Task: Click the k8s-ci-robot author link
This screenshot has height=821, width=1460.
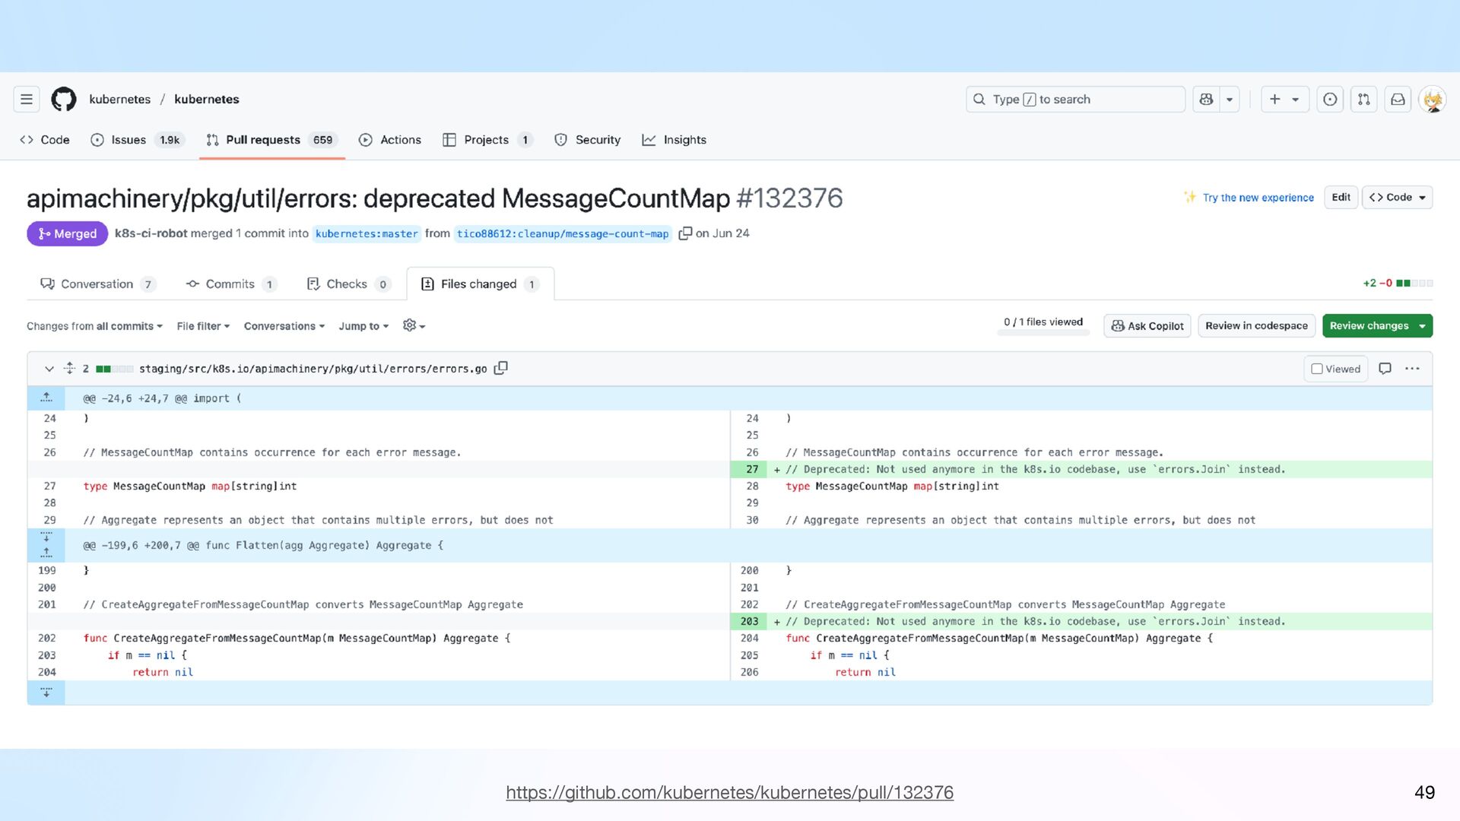Action: tap(151, 233)
